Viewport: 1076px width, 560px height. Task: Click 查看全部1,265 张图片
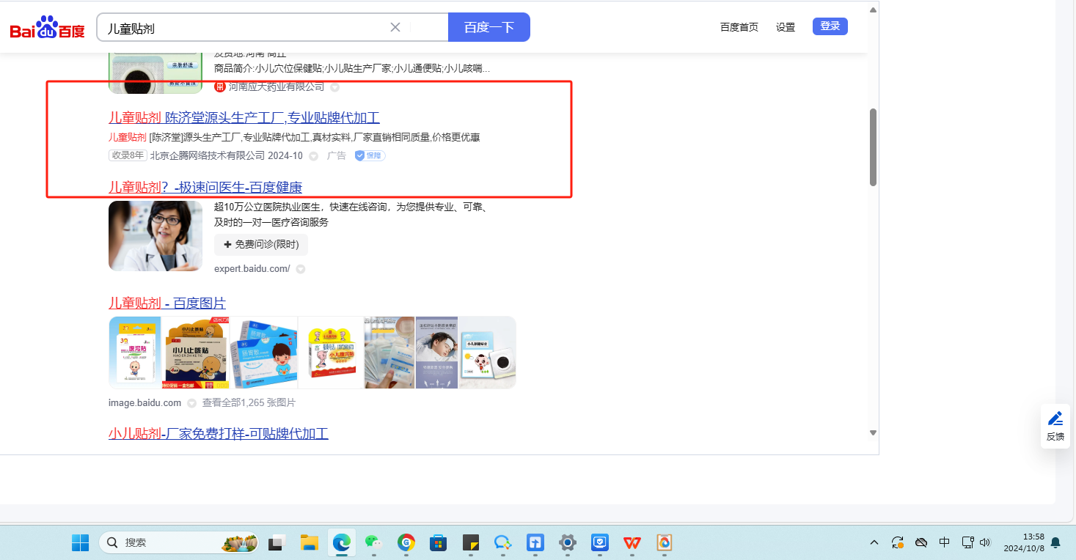click(x=249, y=403)
